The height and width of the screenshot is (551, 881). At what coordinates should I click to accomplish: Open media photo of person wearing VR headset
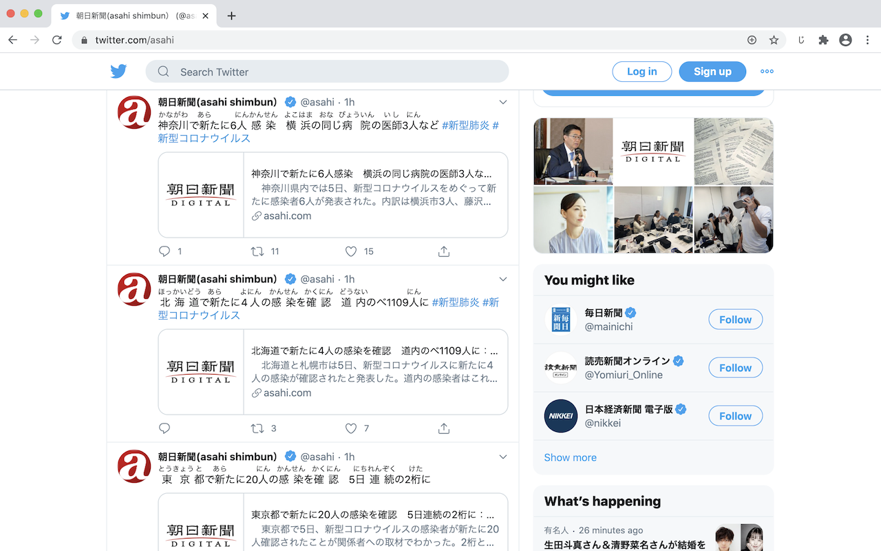point(734,220)
